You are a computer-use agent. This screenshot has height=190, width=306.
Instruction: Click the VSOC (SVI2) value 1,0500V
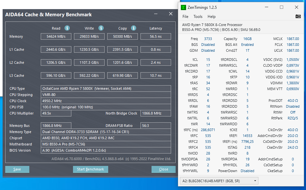coord(293,60)
